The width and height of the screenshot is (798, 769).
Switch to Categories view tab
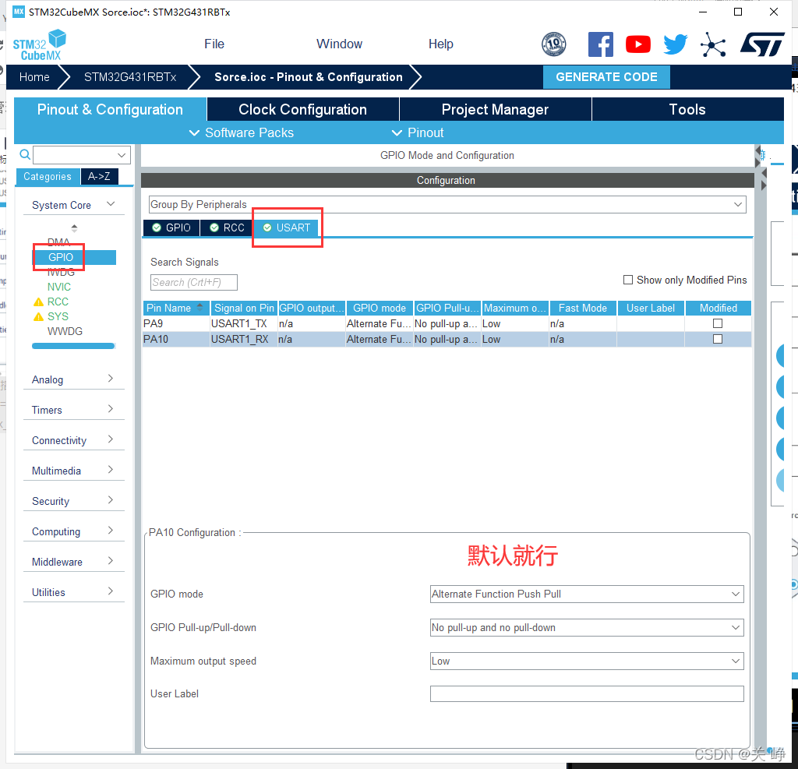48,177
